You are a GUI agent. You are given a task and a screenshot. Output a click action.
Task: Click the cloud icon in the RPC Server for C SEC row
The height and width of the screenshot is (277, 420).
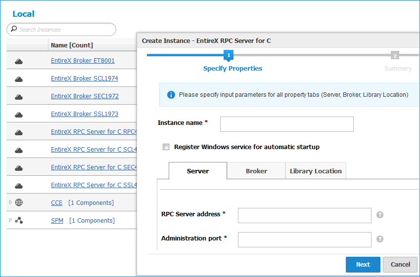point(19,168)
